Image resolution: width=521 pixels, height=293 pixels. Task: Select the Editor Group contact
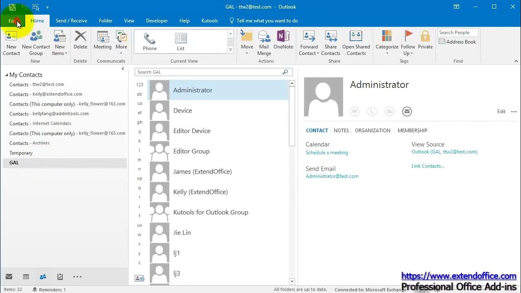coord(219,151)
